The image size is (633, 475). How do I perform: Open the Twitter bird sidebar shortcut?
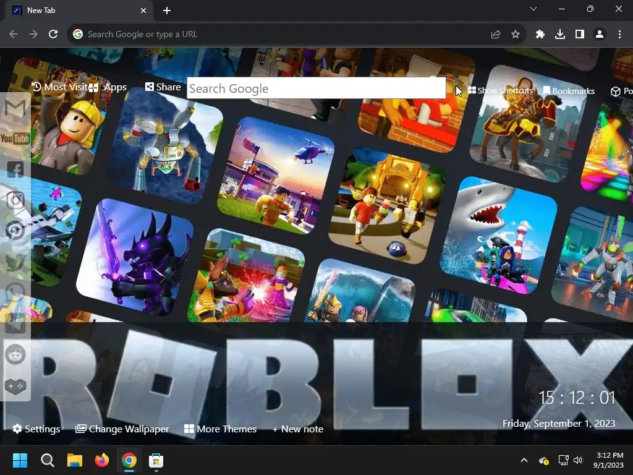[15, 262]
